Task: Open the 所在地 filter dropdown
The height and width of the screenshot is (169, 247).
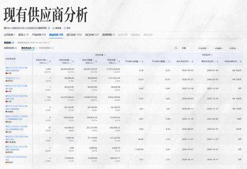Action: tap(234, 48)
